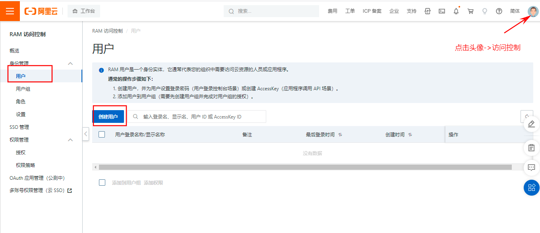
Task: Collapse the left sidebar with arrow handle
Action: point(86,134)
